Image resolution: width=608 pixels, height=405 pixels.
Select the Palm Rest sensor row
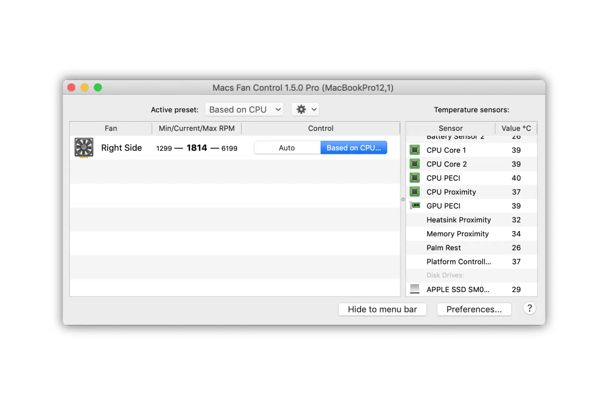pos(471,247)
